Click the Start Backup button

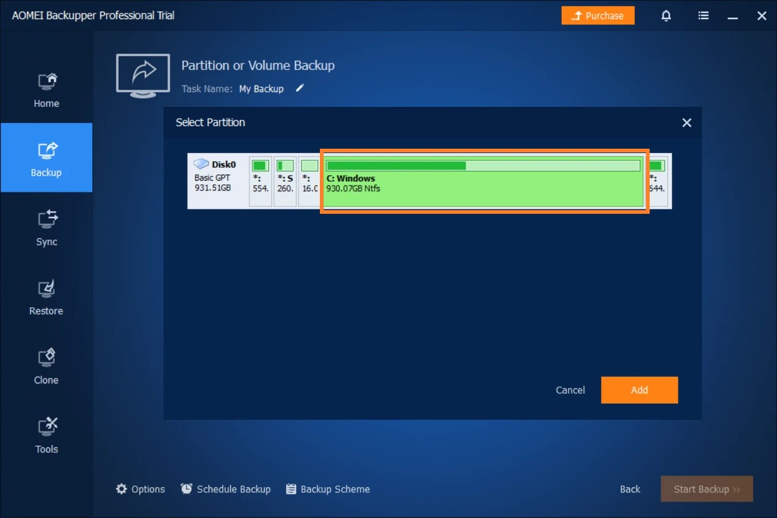[x=707, y=489]
